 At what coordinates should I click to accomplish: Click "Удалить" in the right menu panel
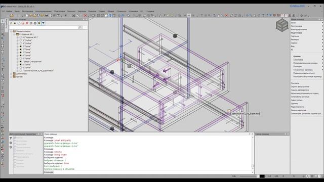click(295, 104)
